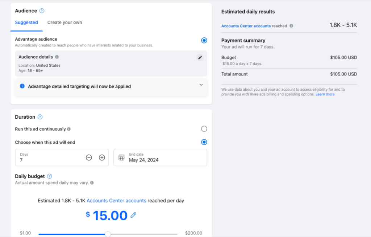Switch to the Create your own tab
The width and height of the screenshot is (371, 237).
pyautogui.click(x=64, y=23)
